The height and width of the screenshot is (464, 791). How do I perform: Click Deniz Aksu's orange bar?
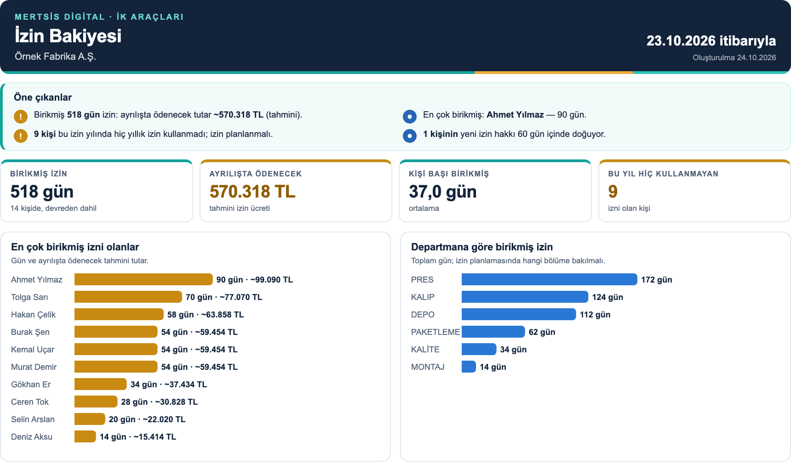(85, 436)
